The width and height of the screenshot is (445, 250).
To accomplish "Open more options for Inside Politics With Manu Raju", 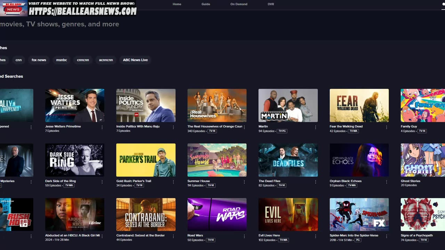I will [x=173, y=127].
